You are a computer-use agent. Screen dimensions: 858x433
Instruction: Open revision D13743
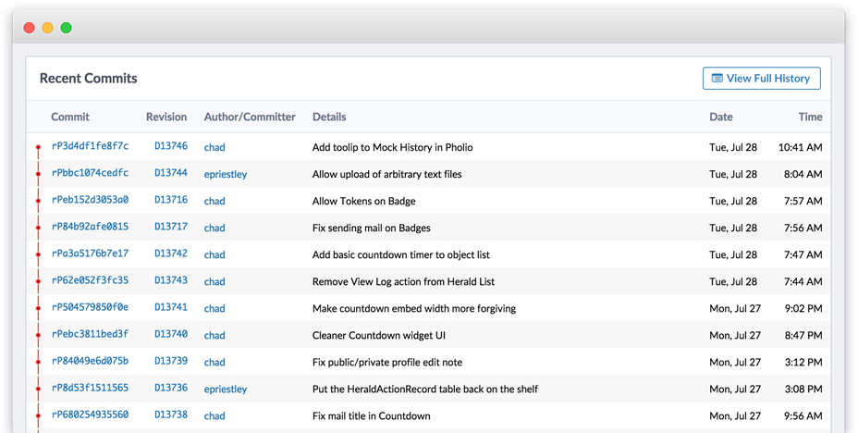point(171,280)
